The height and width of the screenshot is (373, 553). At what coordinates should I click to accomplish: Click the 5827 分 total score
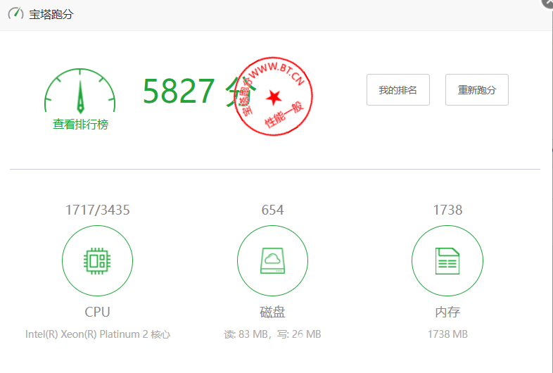point(190,91)
